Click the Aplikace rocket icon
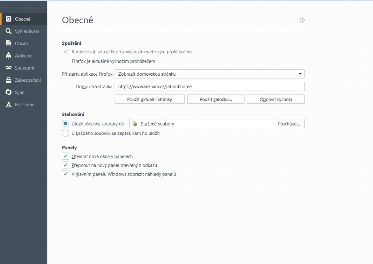The width and height of the screenshot is (373, 264). click(x=9, y=56)
